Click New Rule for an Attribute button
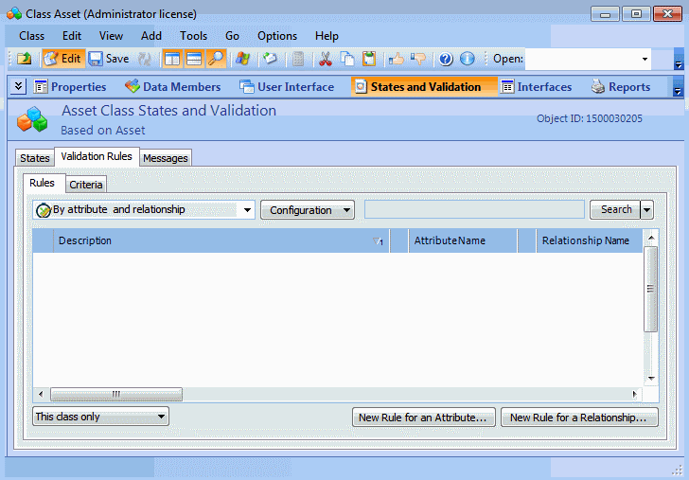 tap(423, 418)
